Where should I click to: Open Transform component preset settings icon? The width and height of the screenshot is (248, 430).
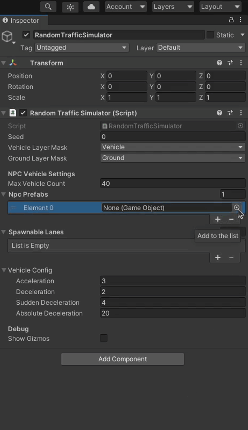(230, 63)
